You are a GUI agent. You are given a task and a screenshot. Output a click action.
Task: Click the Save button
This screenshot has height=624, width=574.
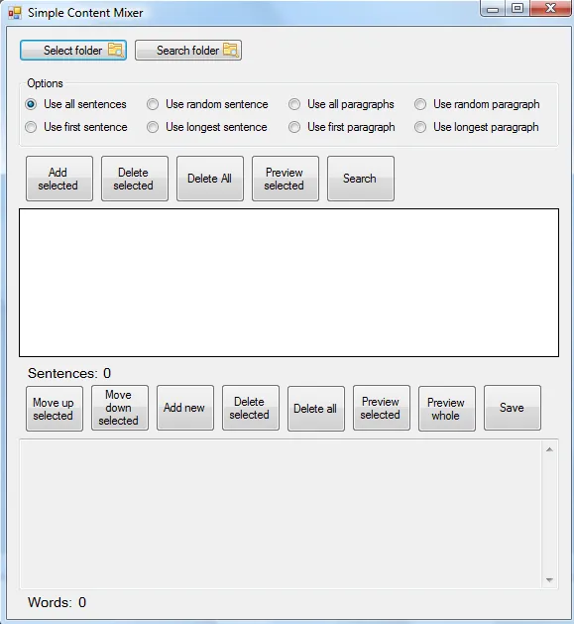[513, 408]
